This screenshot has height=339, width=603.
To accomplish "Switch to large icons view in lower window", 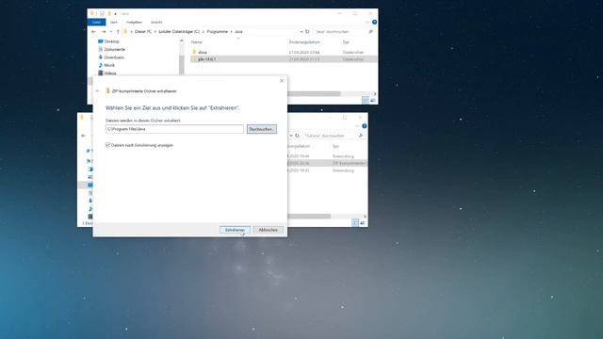I will coord(363,223).
